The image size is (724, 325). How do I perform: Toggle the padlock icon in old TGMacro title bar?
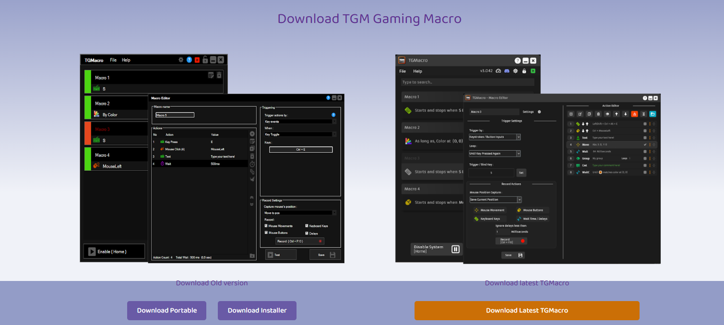[x=205, y=60]
